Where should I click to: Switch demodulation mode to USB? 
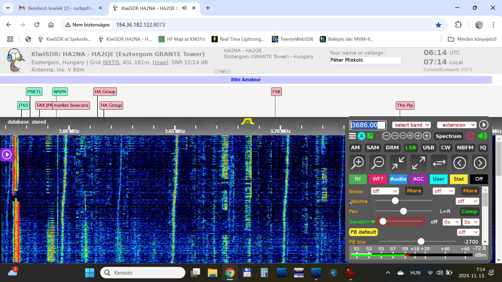click(x=428, y=148)
